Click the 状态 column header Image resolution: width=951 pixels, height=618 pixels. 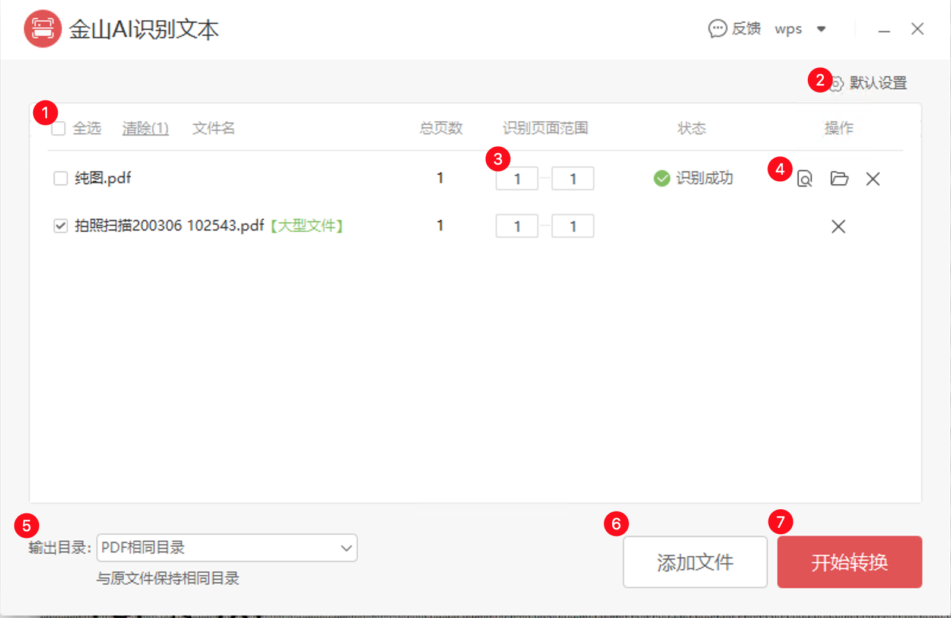[x=691, y=128]
